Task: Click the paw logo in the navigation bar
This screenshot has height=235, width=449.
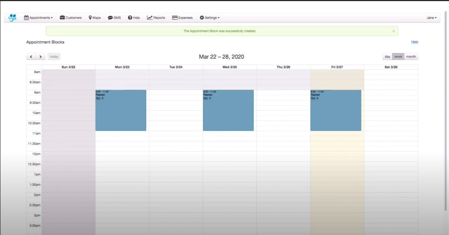Action: [x=12, y=17]
